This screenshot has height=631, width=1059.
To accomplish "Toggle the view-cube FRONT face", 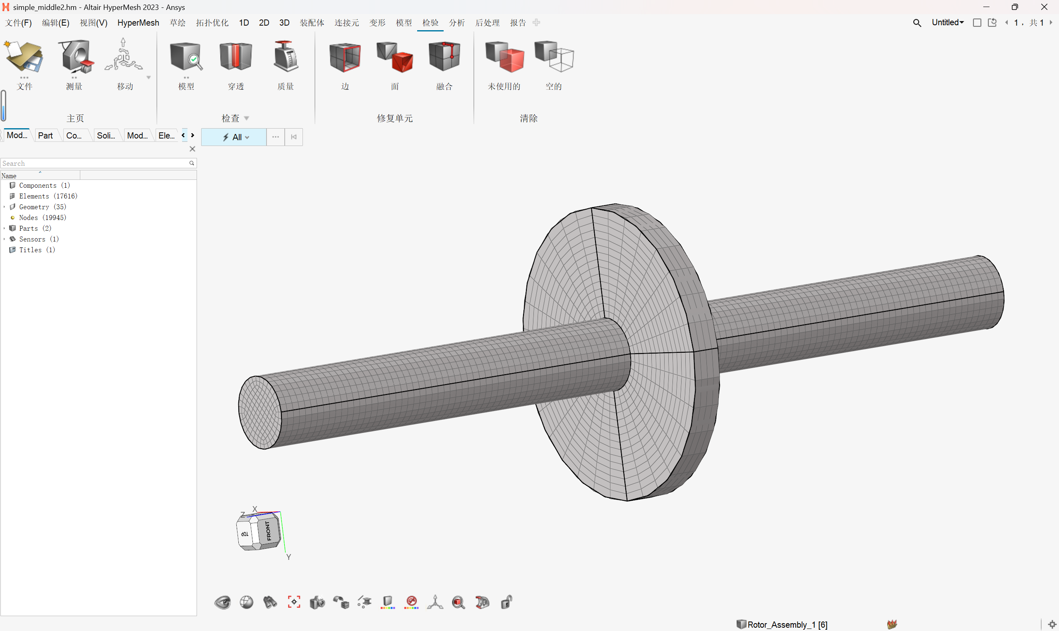I will point(268,531).
